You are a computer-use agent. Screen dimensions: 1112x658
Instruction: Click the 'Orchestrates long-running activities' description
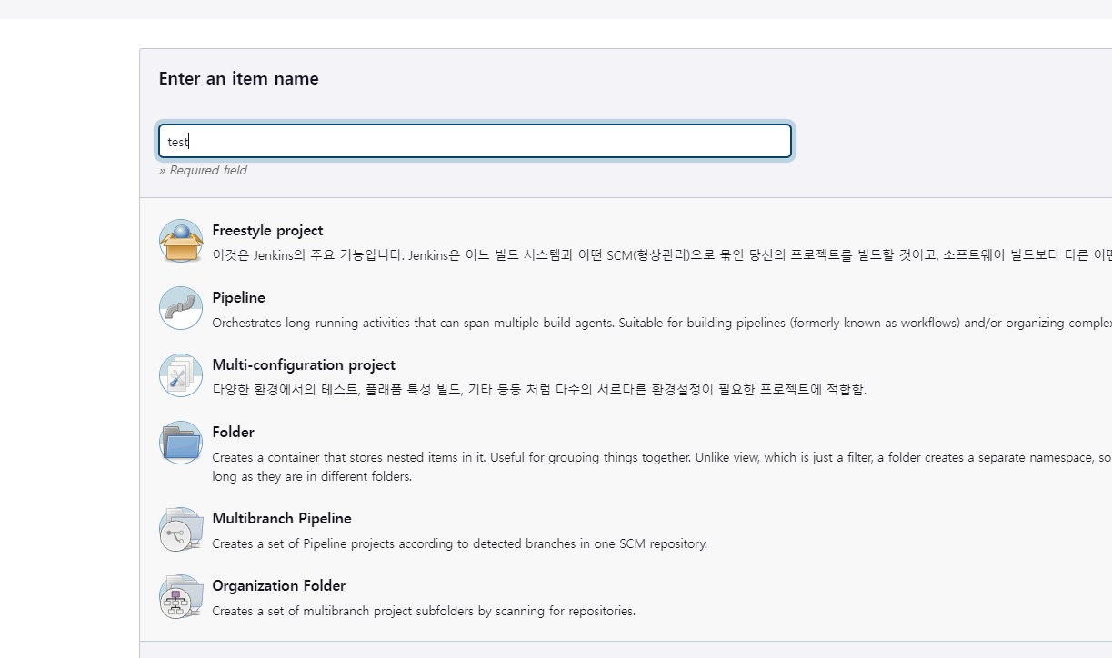(x=662, y=323)
